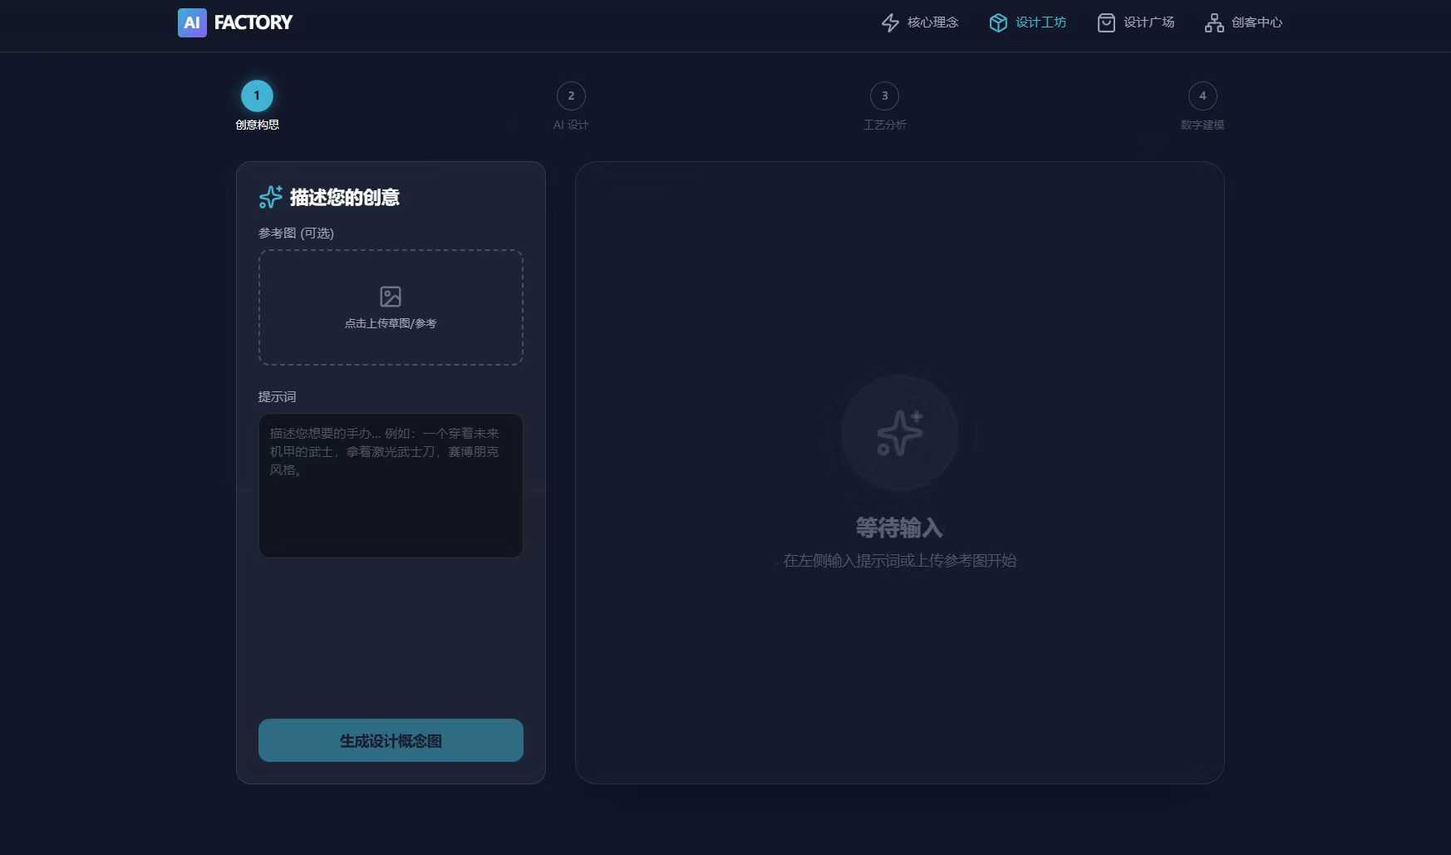Click the lightning bolt icon for 核心理念

pyautogui.click(x=890, y=22)
